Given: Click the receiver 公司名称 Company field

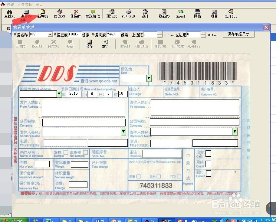Looking at the screenshot, I should click(195, 122).
